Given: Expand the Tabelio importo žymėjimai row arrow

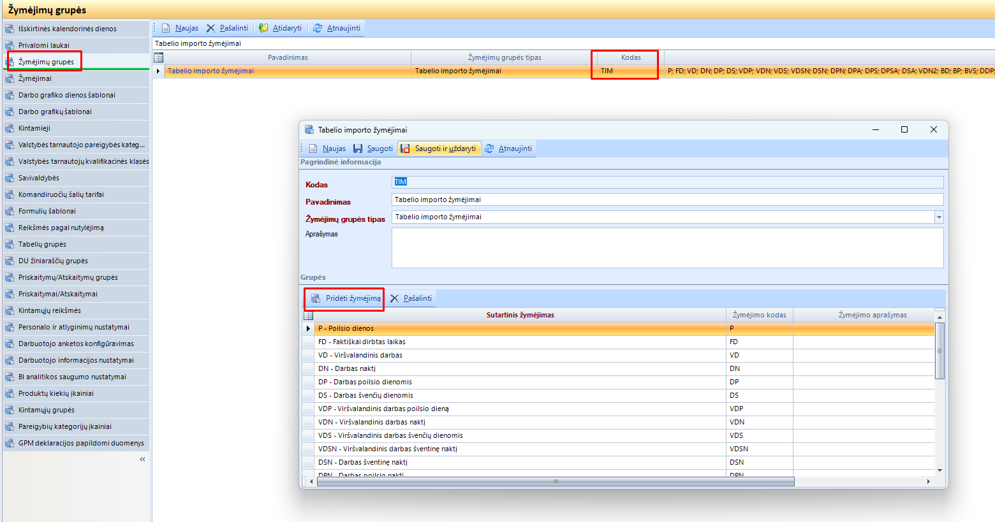Looking at the screenshot, I should tap(158, 71).
